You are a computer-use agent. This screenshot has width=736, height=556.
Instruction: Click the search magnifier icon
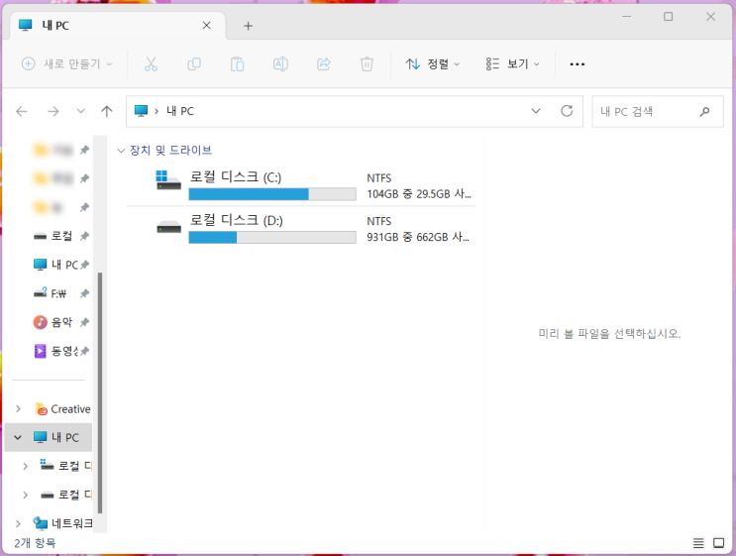pyautogui.click(x=704, y=111)
